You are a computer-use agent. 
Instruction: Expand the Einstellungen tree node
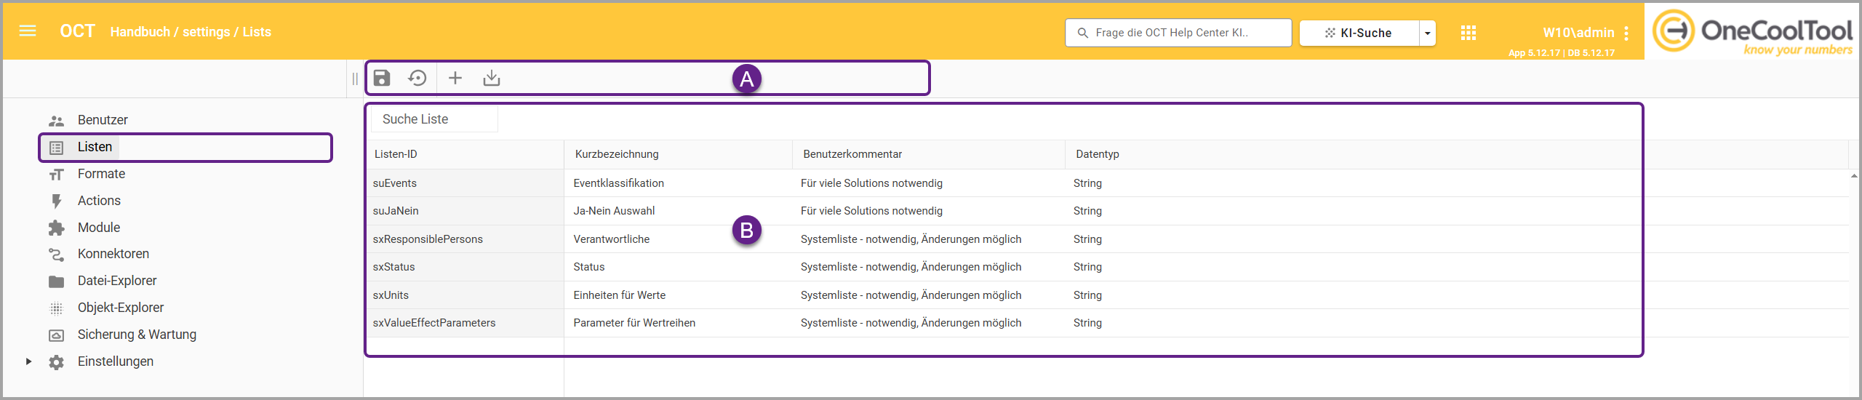28,361
